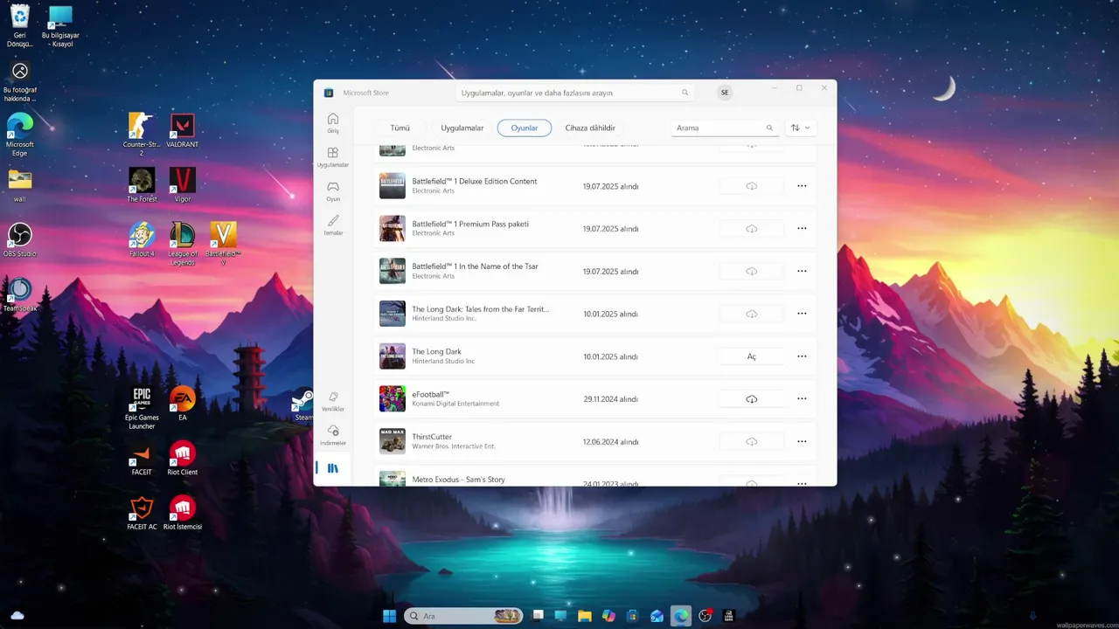Select the EA app desktop icon
The height and width of the screenshot is (629, 1119).
pyautogui.click(x=183, y=404)
